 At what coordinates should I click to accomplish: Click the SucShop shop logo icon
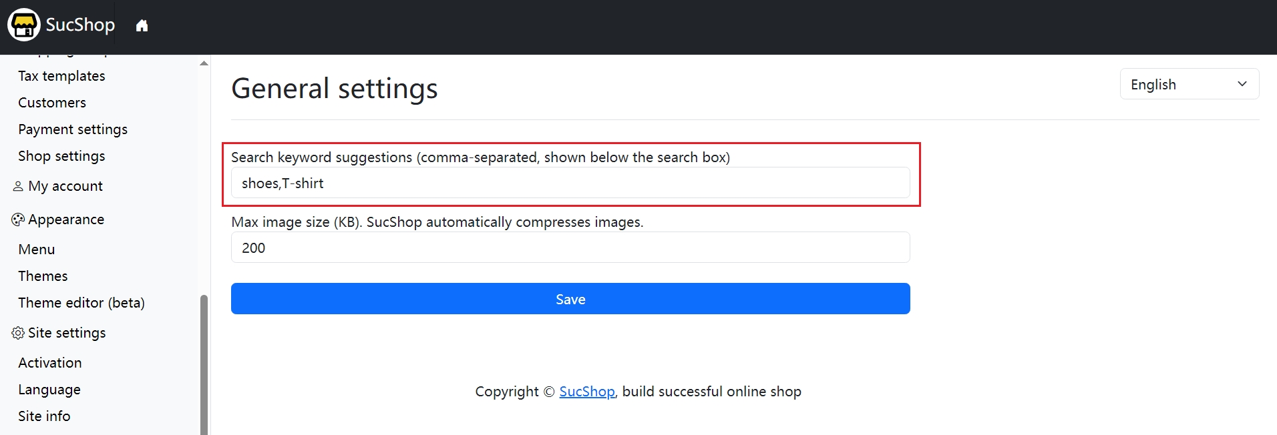tap(24, 25)
